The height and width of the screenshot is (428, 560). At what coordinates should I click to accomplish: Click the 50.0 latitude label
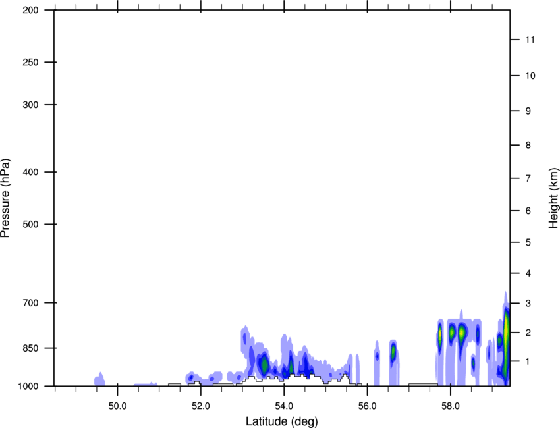[118, 406]
